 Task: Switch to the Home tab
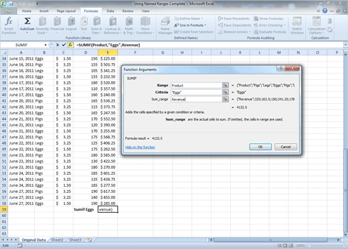click(x=27, y=11)
